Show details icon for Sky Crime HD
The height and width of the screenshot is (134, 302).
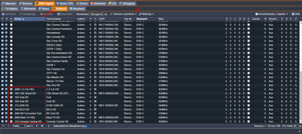click(6, 41)
